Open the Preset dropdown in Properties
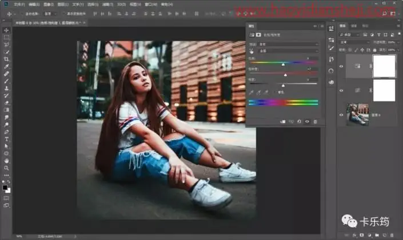Screen dimensions: 403x240 coord(289,44)
